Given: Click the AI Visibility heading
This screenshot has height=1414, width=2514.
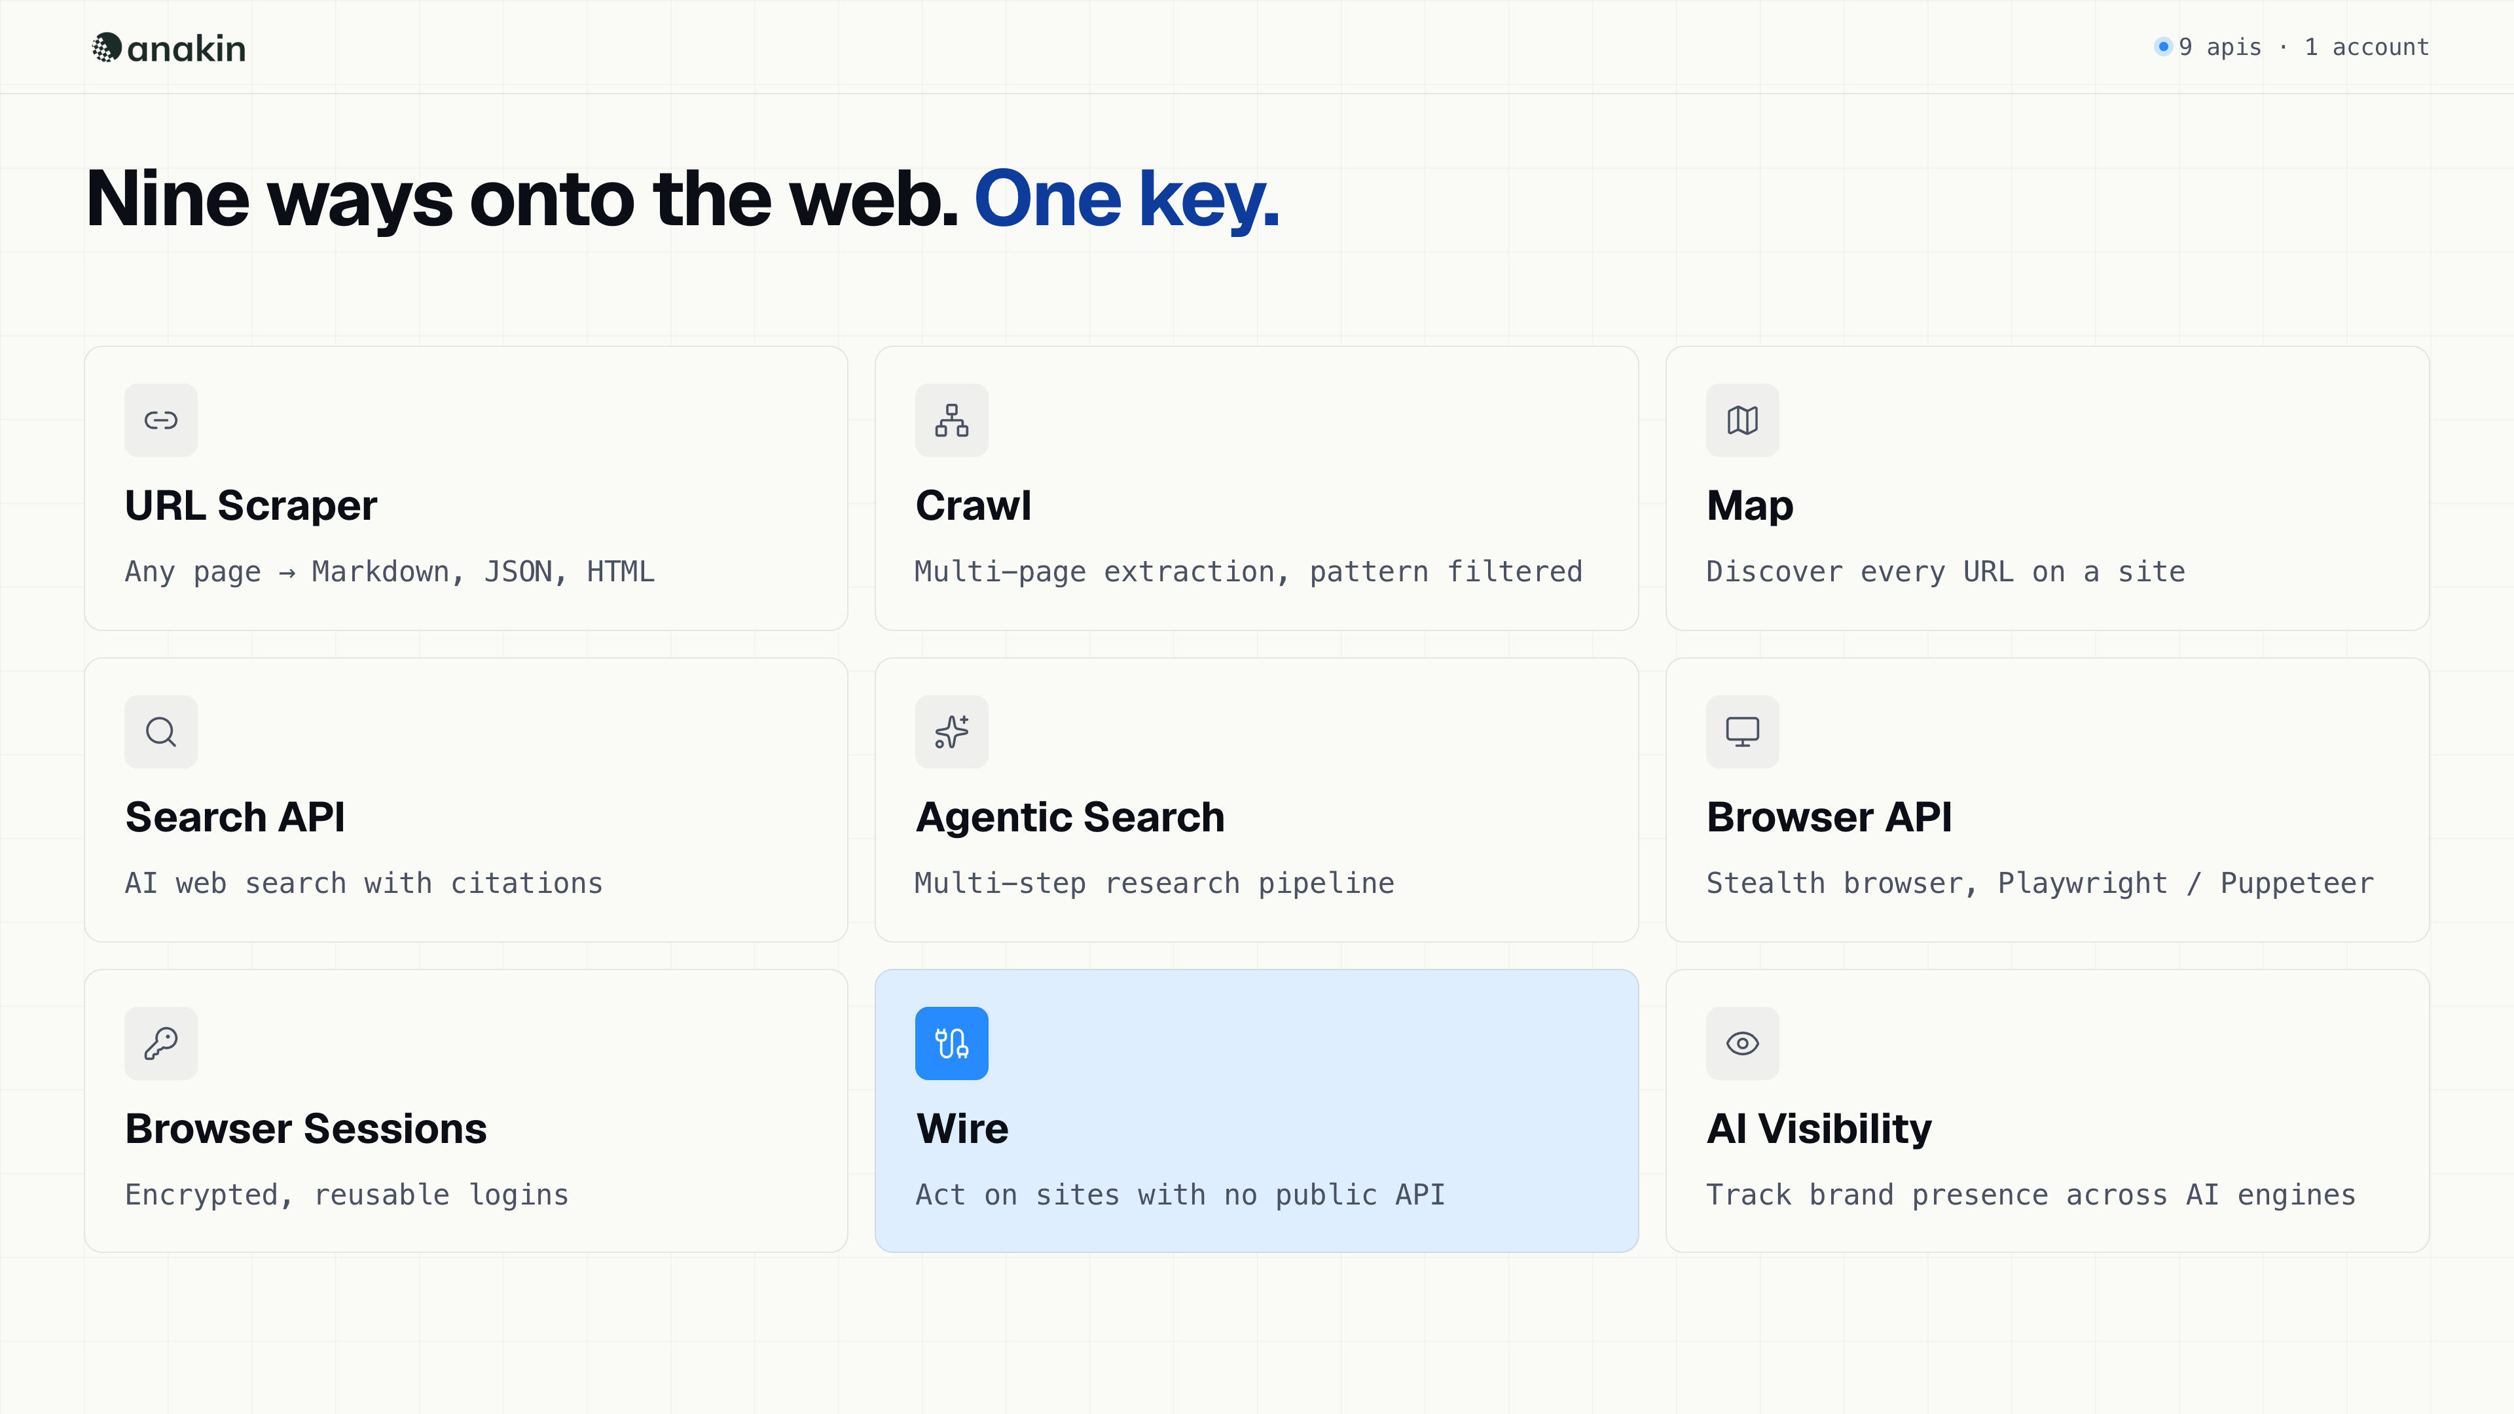Looking at the screenshot, I should pyautogui.click(x=1818, y=1128).
